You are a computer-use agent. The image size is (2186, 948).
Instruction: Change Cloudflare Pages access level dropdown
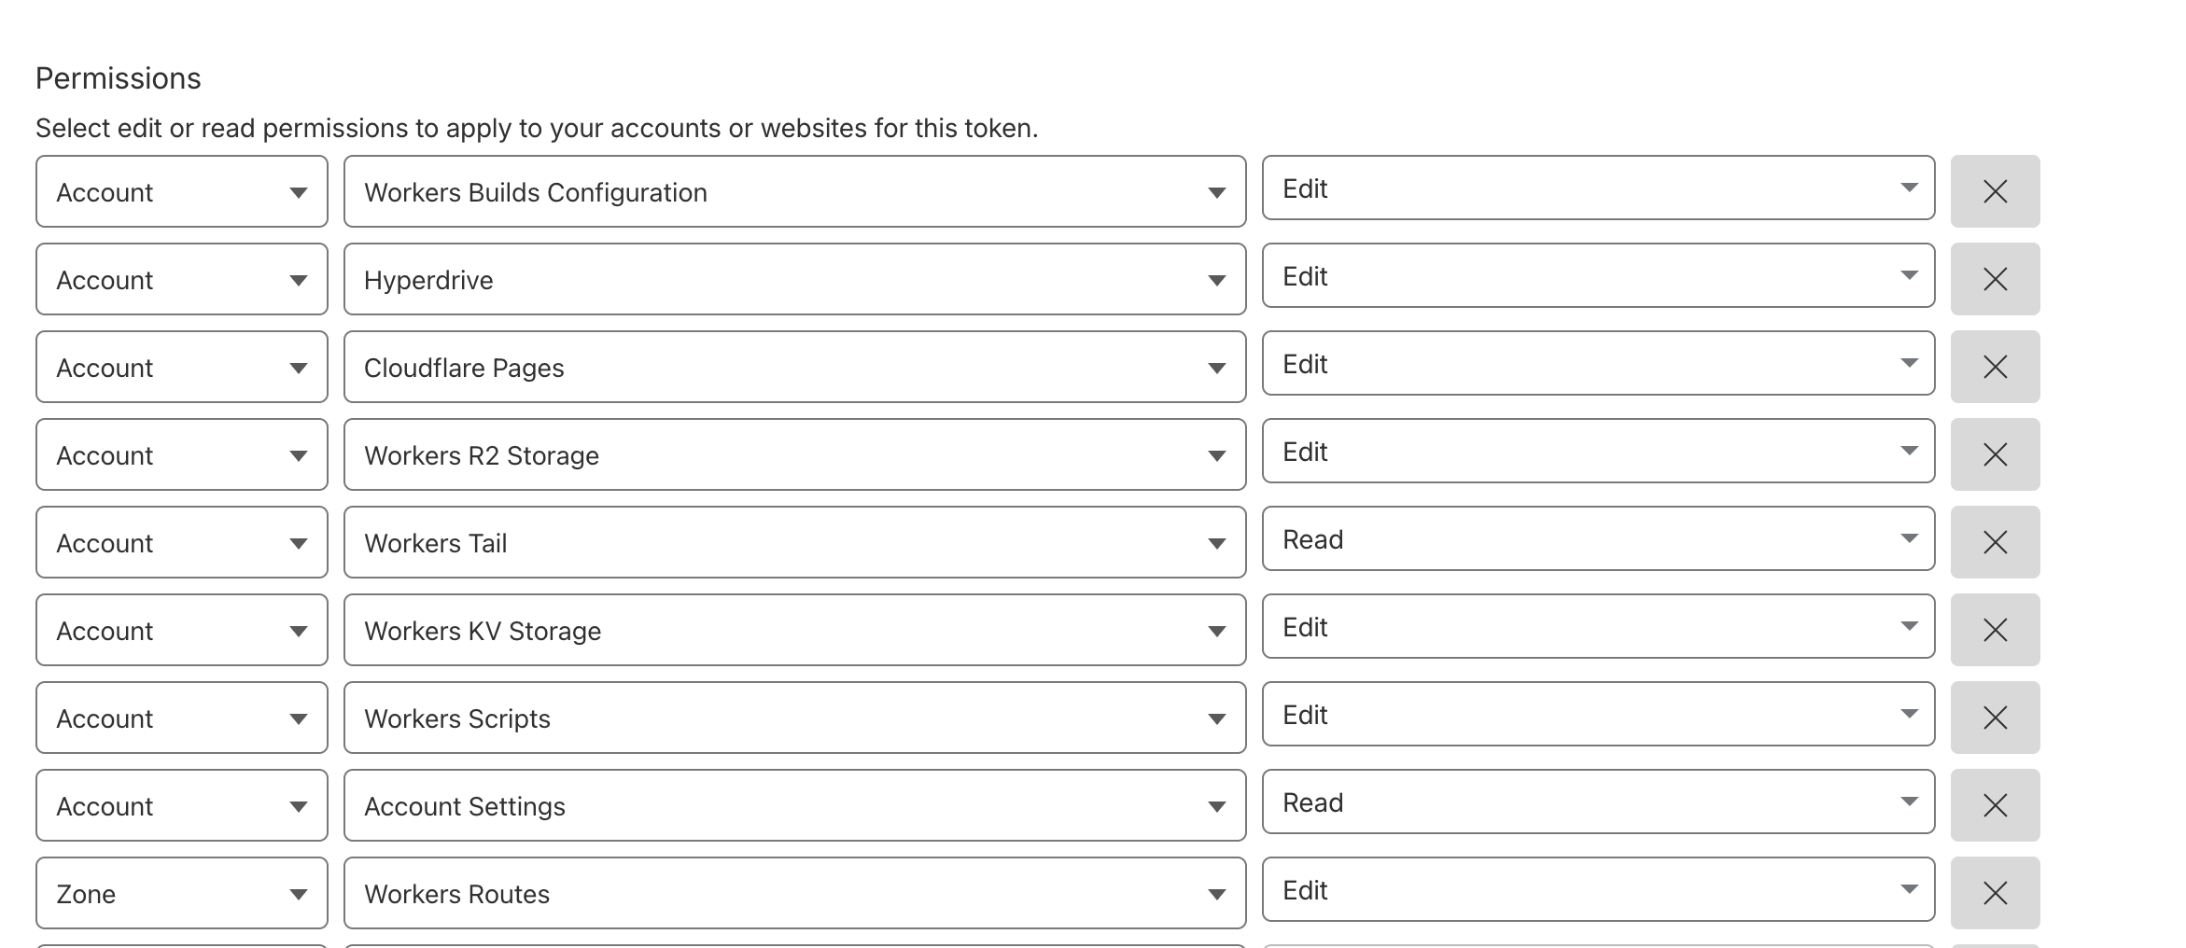pyautogui.click(x=1597, y=363)
